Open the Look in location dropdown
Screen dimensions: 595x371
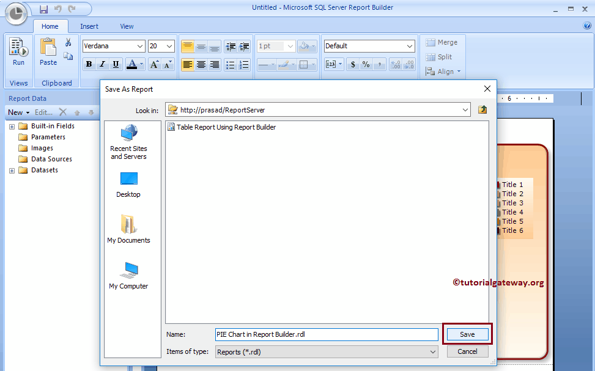point(465,110)
